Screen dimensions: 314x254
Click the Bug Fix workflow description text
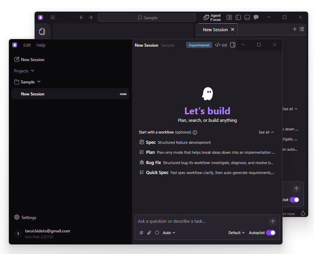click(x=218, y=163)
